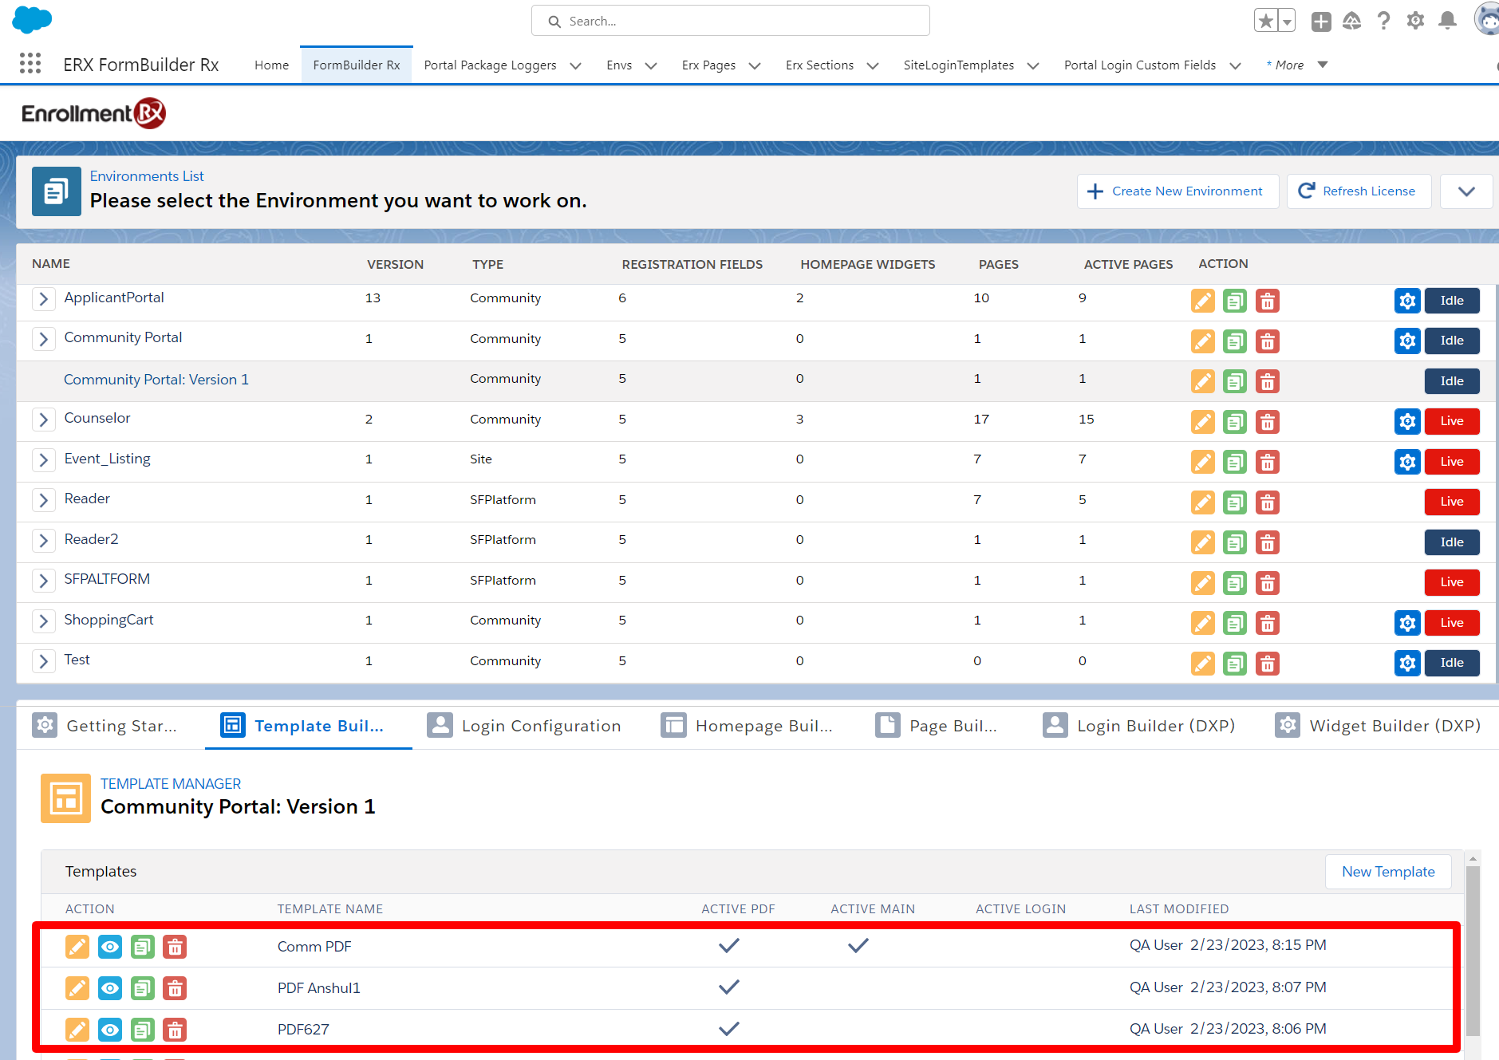This screenshot has width=1499, height=1060.
Task: Expand the Reader environment versions
Action: (x=44, y=500)
